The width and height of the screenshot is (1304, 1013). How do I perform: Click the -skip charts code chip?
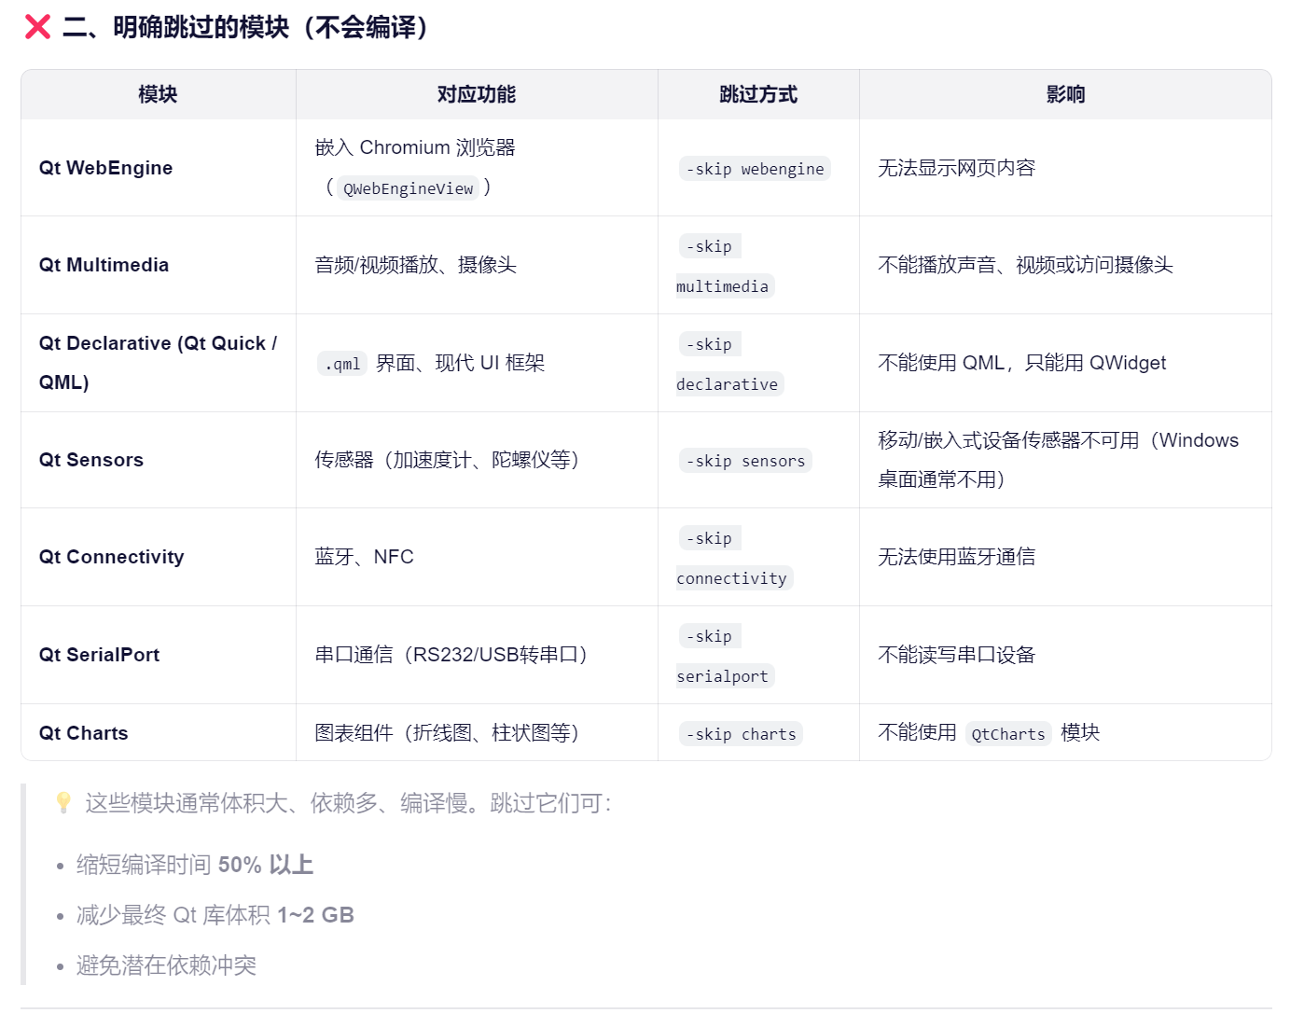[x=740, y=733]
